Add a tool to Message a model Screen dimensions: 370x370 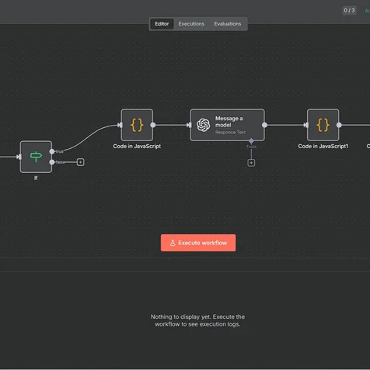pos(251,163)
